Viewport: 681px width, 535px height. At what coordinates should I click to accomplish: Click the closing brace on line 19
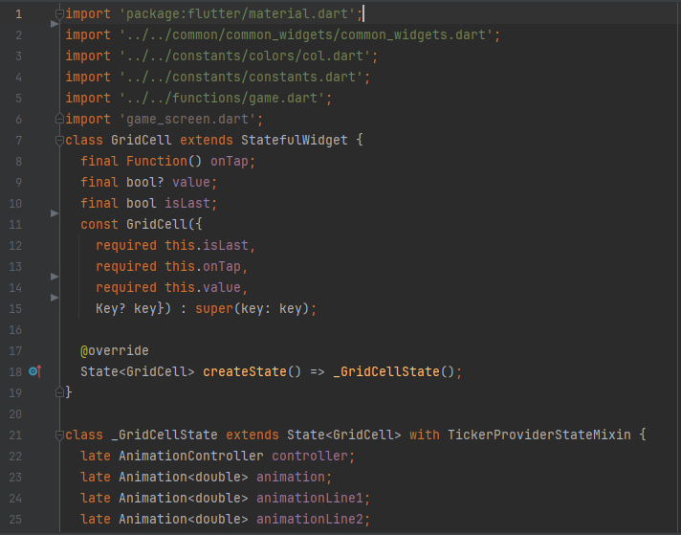(69, 392)
